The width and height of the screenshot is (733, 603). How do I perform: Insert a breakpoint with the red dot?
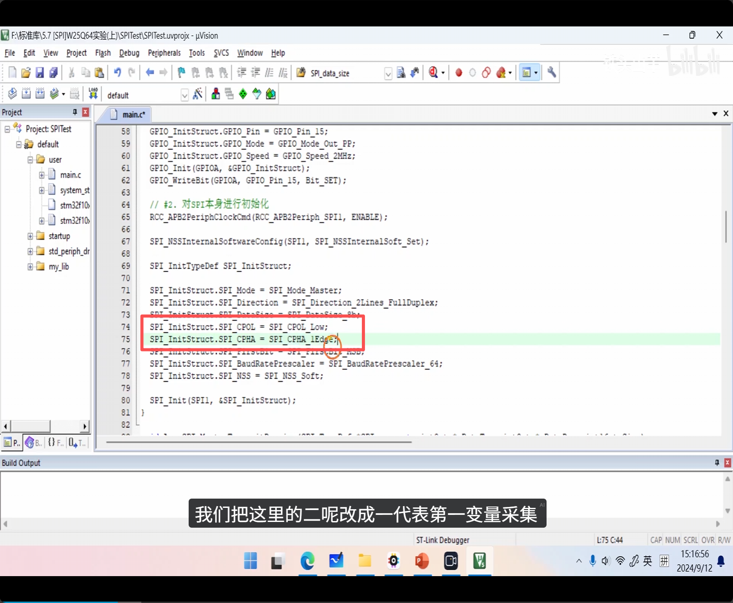[458, 73]
